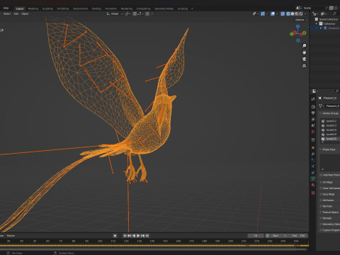Click the Scene name field
Image resolution: width=340 pixels, height=255 pixels.
tap(313, 8)
